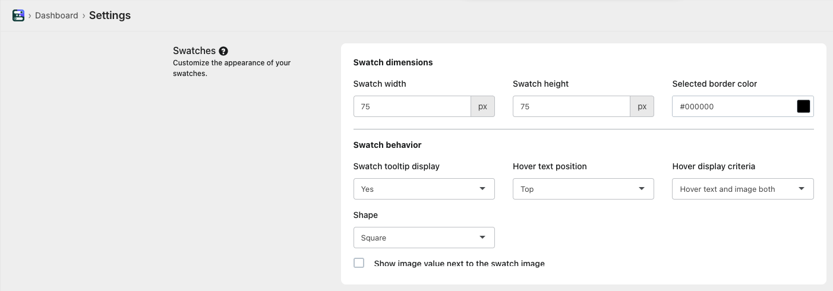
Task: Click the app logo icon in breadcrumb
Action: (18, 15)
